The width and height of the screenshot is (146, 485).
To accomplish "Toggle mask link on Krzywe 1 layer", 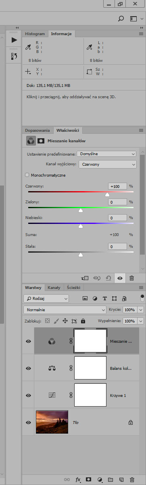I will pos(71,395).
